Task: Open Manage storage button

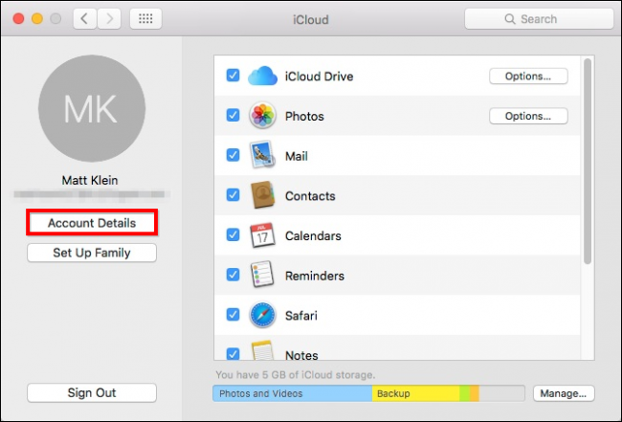Action: (564, 393)
